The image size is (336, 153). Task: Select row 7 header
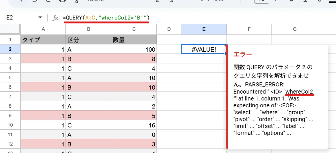coord(10,97)
